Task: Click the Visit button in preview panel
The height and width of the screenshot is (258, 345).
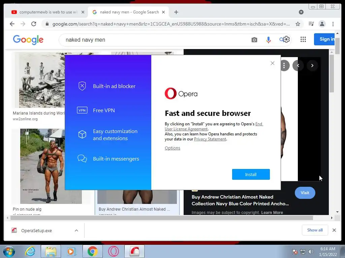Action: 305,193
